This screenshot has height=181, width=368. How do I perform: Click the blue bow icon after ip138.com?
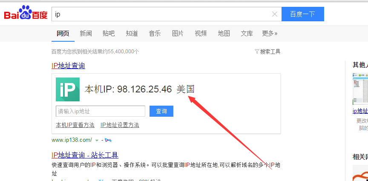click(x=108, y=140)
